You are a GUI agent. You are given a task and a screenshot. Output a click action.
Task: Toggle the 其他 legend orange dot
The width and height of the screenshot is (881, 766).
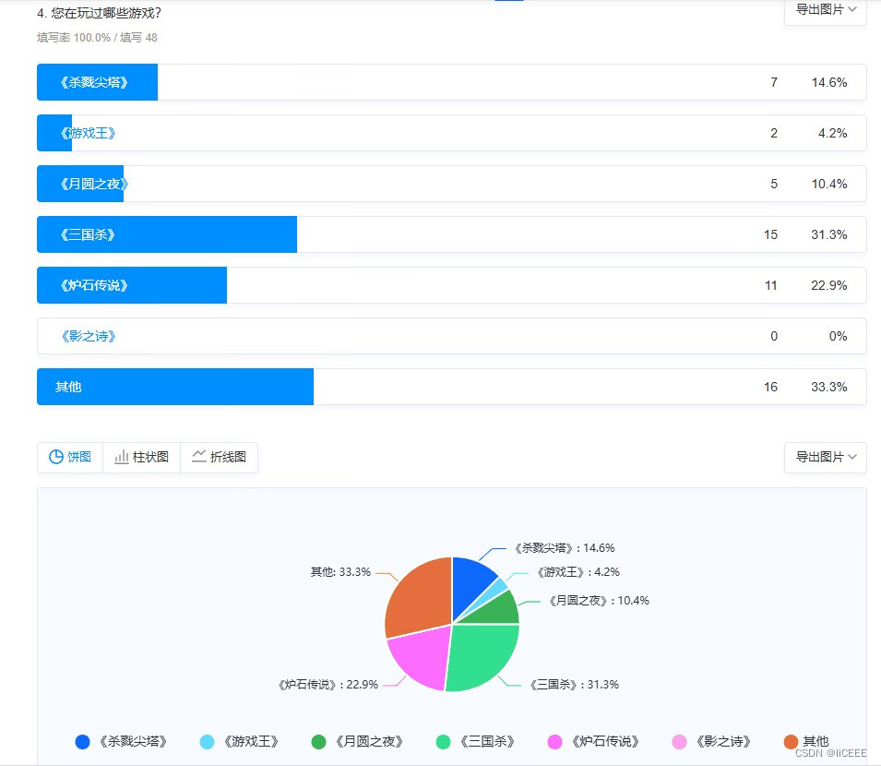(792, 742)
